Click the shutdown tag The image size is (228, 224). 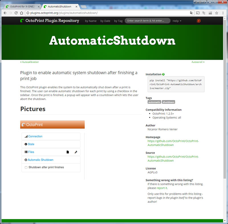[168, 102]
